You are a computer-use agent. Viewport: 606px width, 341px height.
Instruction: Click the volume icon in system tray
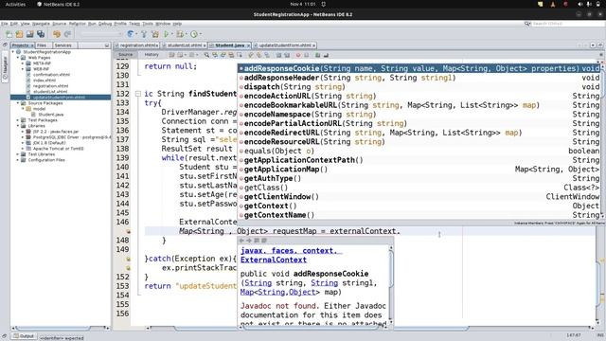click(579, 4)
